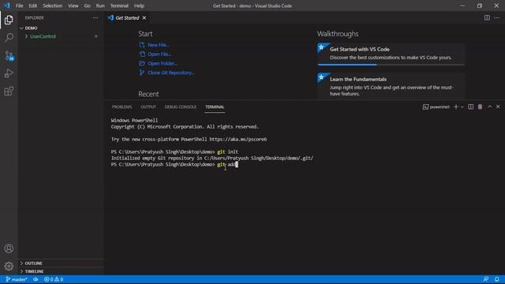Open the notifications bell in status bar
Screen dimensions: 505x284
496,279
